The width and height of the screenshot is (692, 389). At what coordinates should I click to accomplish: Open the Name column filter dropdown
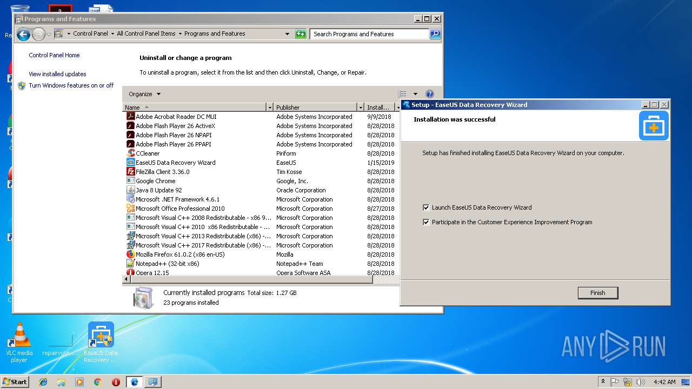click(269, 107)
